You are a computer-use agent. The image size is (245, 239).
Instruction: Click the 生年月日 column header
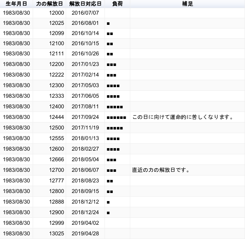pos(16,4)
